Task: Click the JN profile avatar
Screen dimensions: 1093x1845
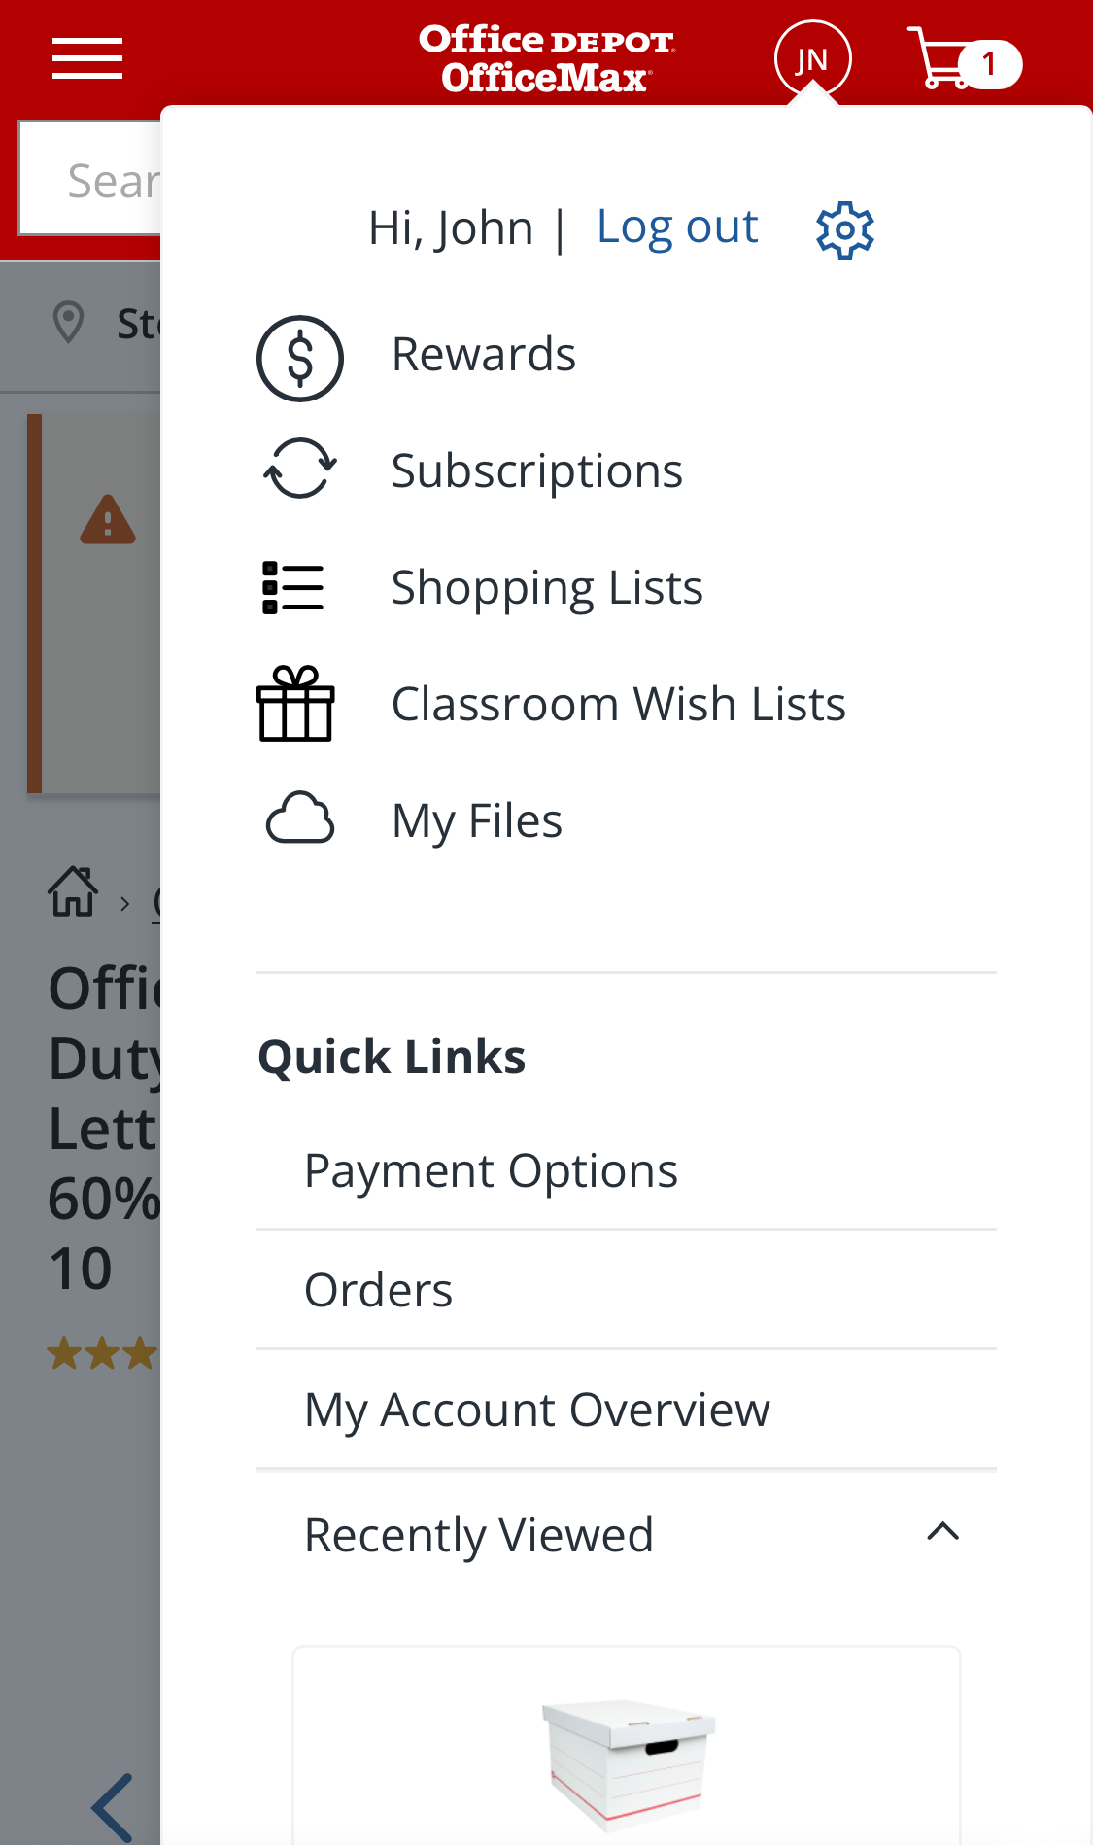Action: click(812, 58)
